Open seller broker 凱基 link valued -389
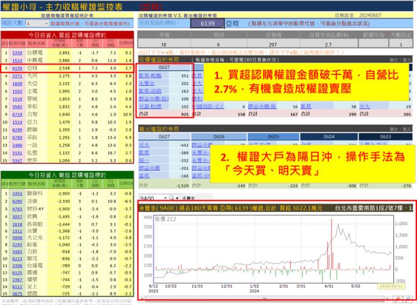This screenshot has height=305, width=417. (x=144, y=152)
